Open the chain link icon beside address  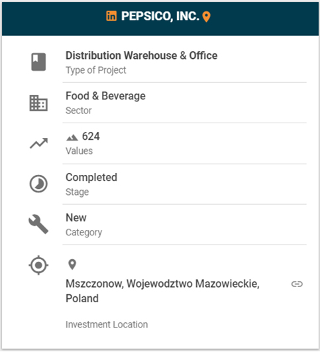[297, 284]
